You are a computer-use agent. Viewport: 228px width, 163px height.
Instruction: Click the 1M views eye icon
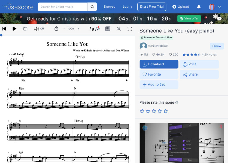(x=141, y=55)
